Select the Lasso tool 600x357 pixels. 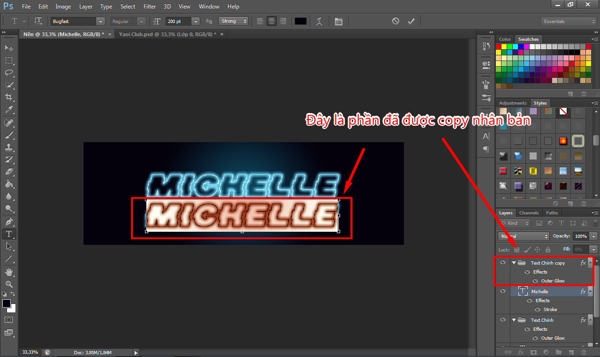9,72
